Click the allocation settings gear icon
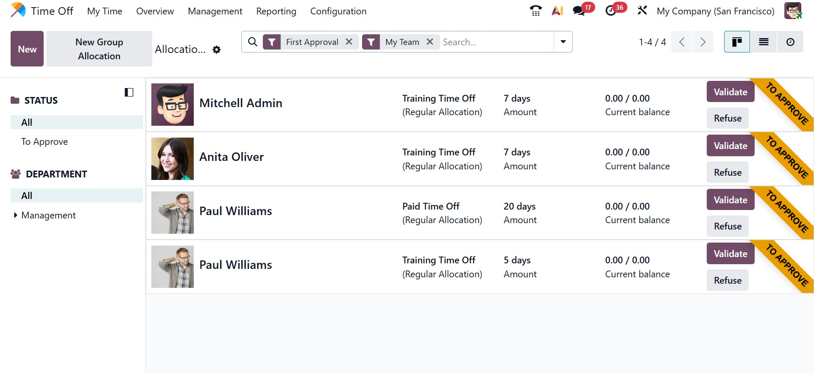 [x=217, y=50]
